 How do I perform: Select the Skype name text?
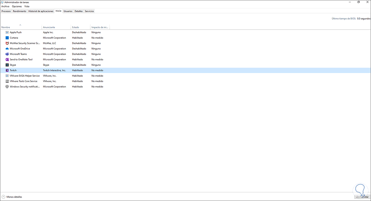point(13,65)
